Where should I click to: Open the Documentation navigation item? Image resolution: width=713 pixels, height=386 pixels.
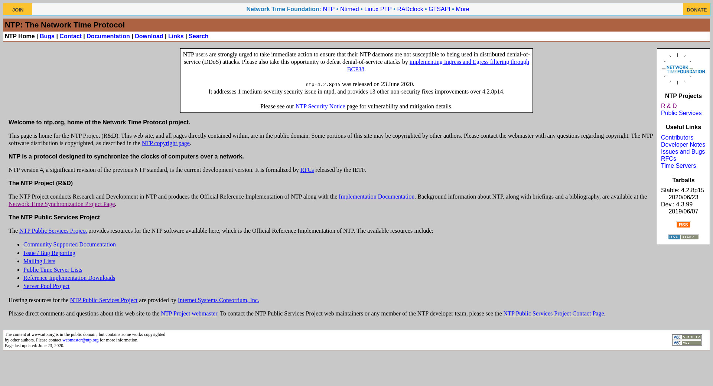[x=108, y=36]
